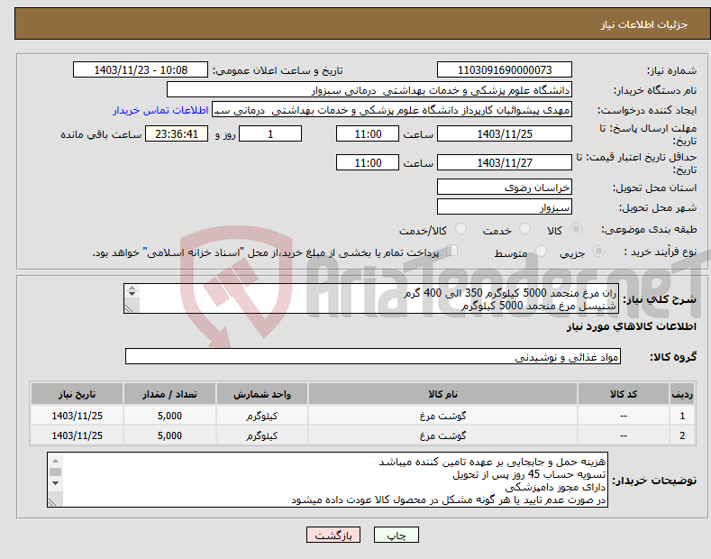Click quantity 5,000 in row 2
The image size is (711, 559).
(x=169, y=435)
